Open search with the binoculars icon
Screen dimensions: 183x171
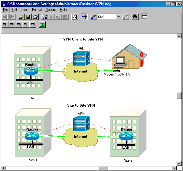(135, 17)
